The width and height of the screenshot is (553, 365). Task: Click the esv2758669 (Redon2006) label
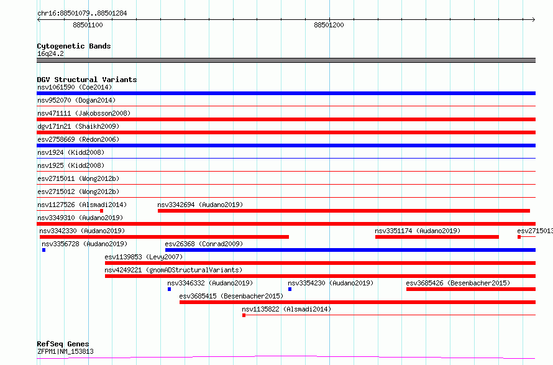(78, 139)
